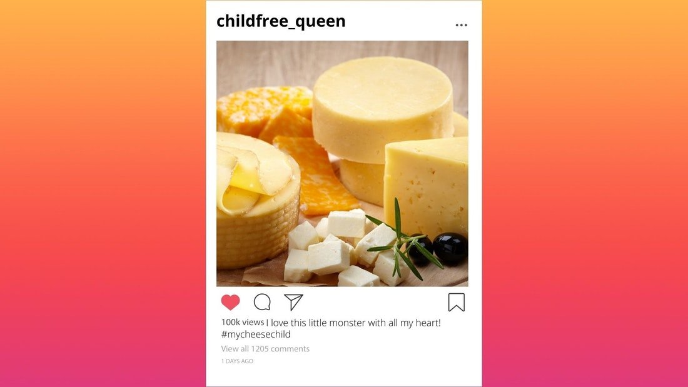Share the post with the paper plane icon
The height and width of the screenshot is (387, 688).
tap(293, 302)
